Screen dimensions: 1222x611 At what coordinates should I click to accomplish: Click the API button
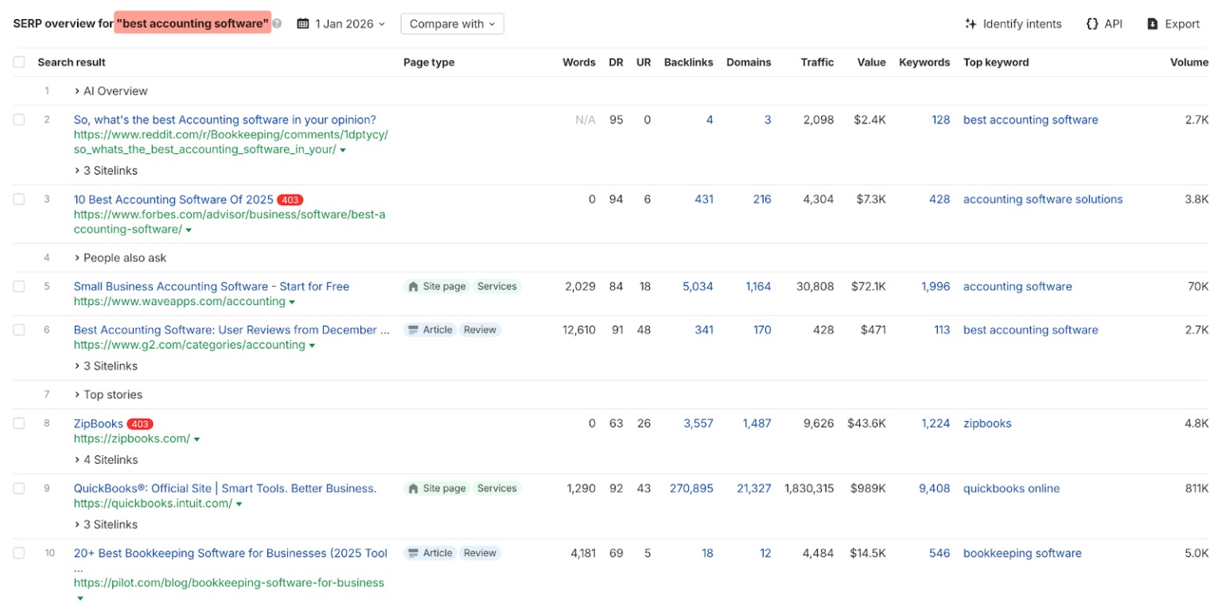[1104, 24]
